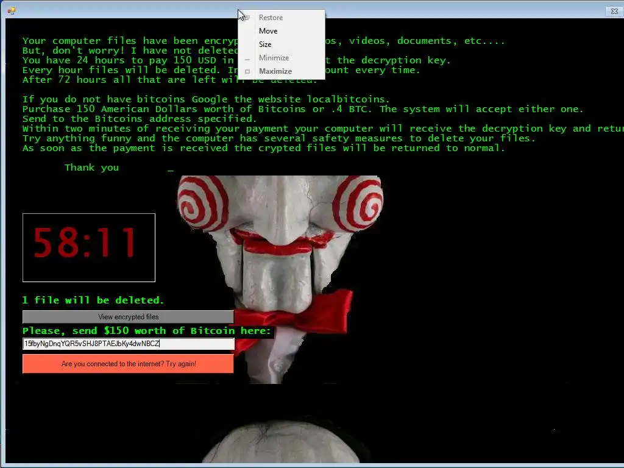Viewport: 624px width, 468px height.
Task: Click the 'Please, send $150 worth of Bitcoin here:' label
Action: coord(147,331)
